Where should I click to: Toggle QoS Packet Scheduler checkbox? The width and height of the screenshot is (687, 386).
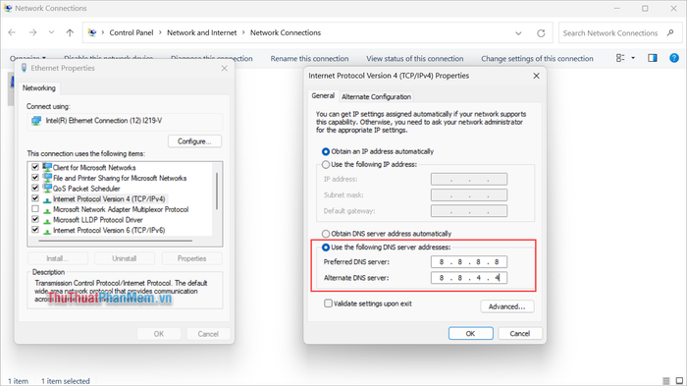click(x=35, y=188)
